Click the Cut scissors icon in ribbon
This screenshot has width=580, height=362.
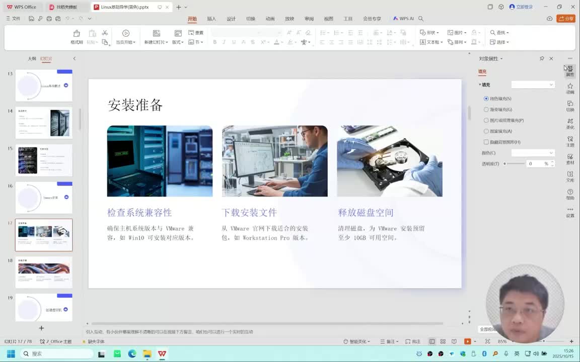pos(105,33)
